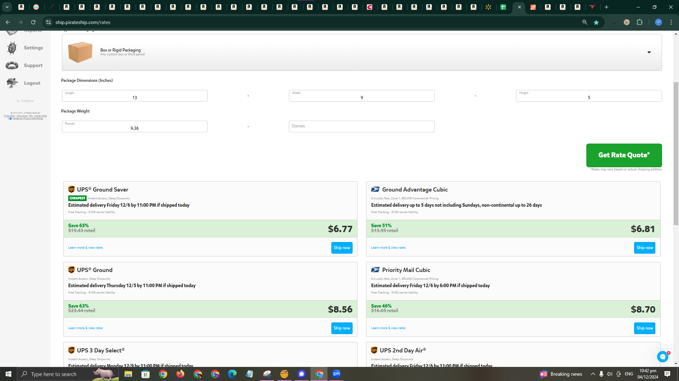Click the browser Forward arrow
Screen dimensions: 679x381
[x=21, y=22]
